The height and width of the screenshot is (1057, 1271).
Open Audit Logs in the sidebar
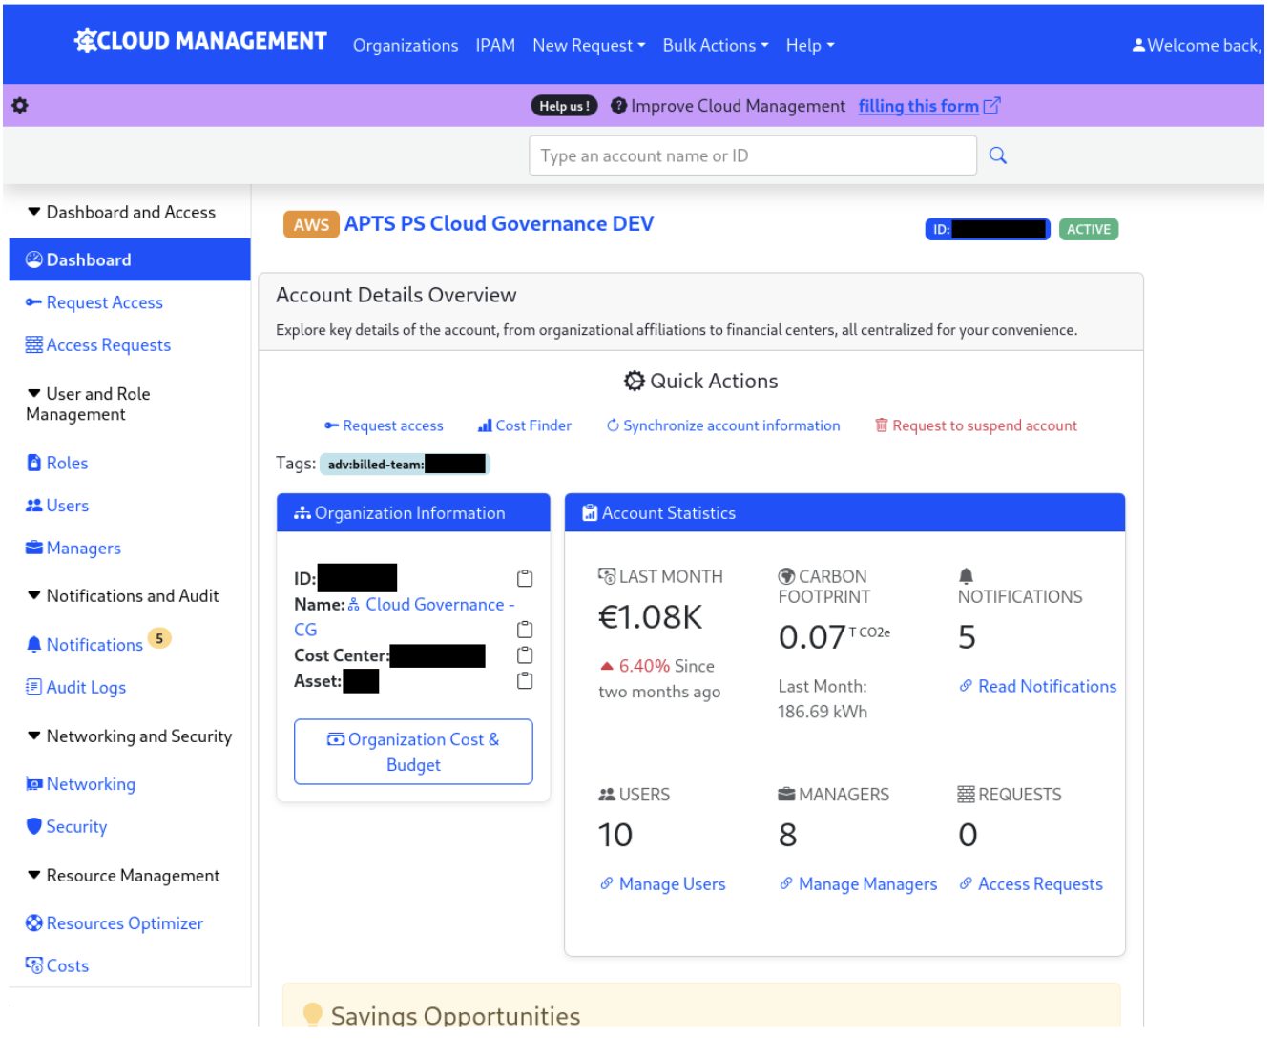[76, 688]
